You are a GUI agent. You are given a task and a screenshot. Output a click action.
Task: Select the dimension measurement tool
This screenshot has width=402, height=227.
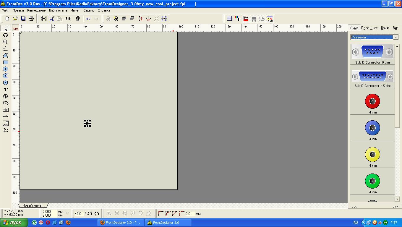pyautogui.click(x=6, y=116)
